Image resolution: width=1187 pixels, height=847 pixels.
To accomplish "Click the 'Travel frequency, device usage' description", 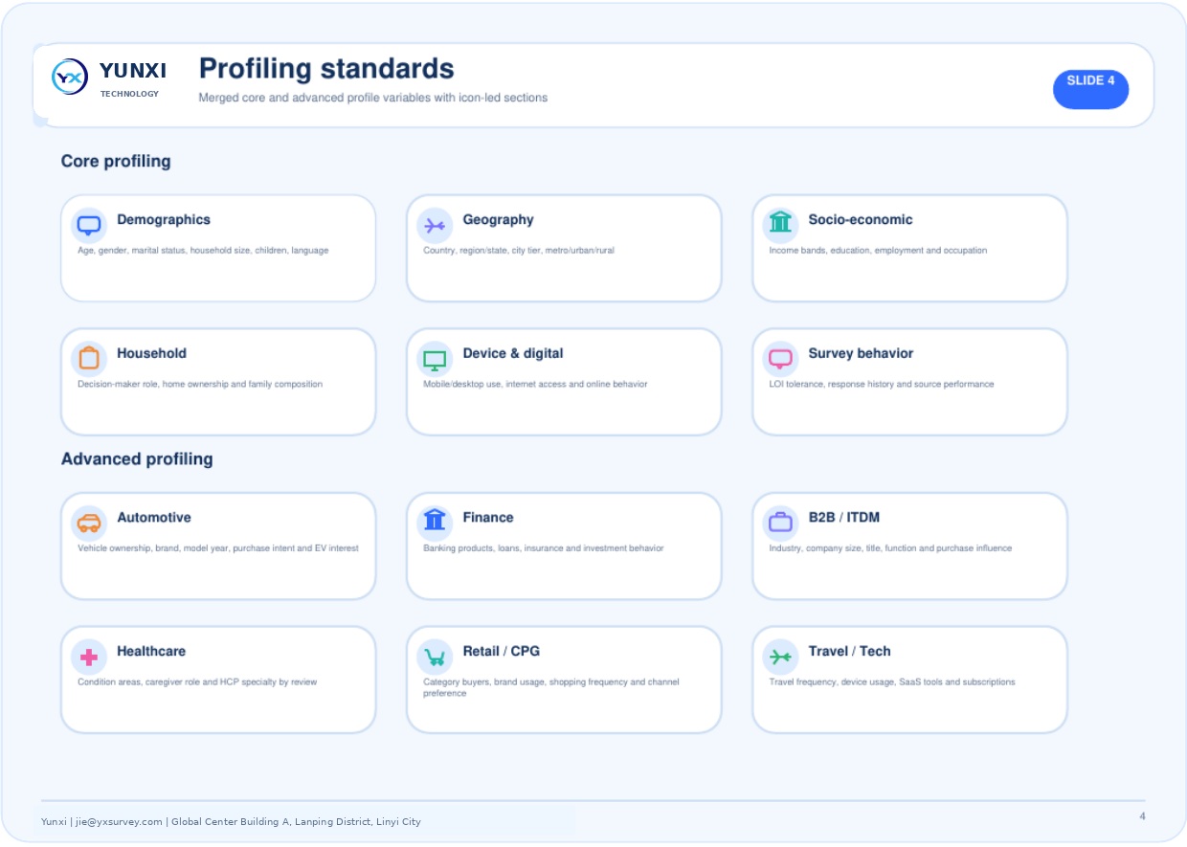I will click(x=892, y=682).
